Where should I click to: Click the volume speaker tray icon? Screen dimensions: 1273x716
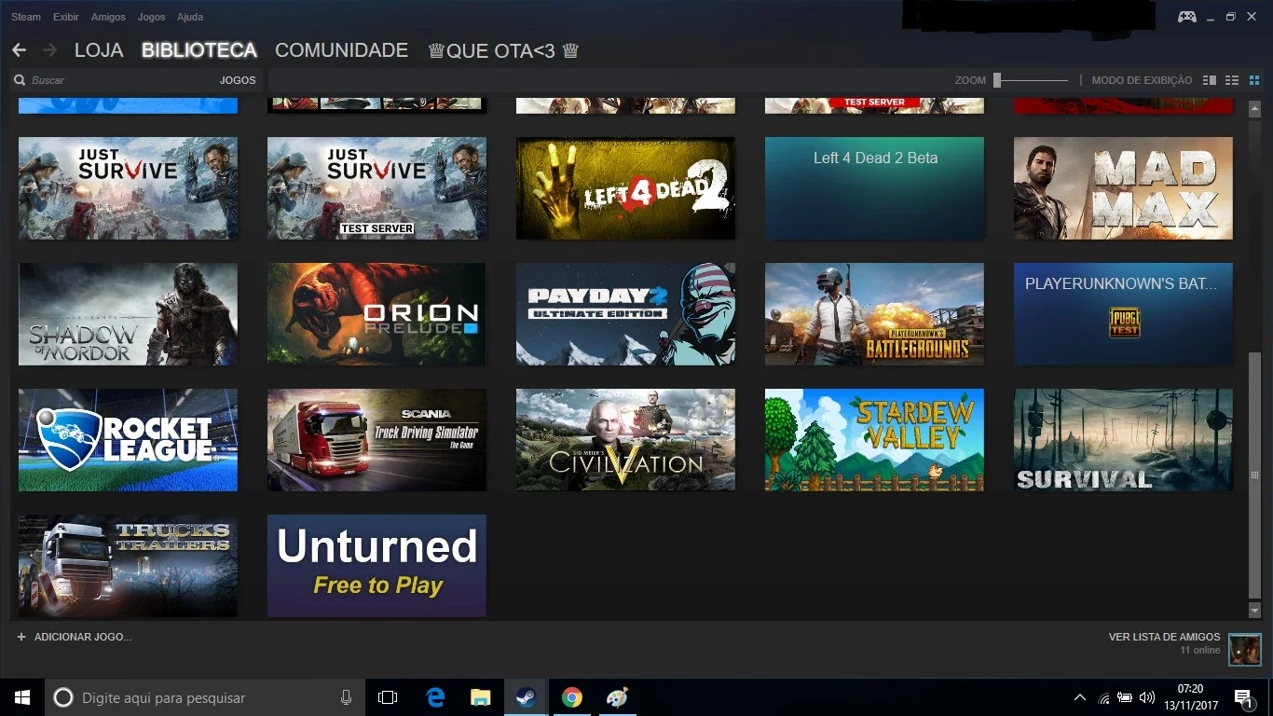[1146, 697]
